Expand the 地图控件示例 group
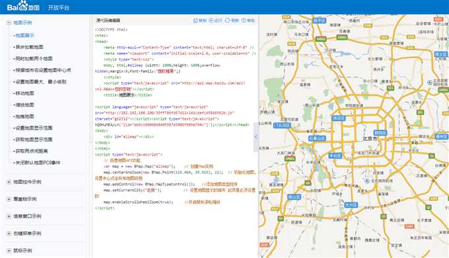Viewport: 449px width, 258px height. (x=9, y=182)
